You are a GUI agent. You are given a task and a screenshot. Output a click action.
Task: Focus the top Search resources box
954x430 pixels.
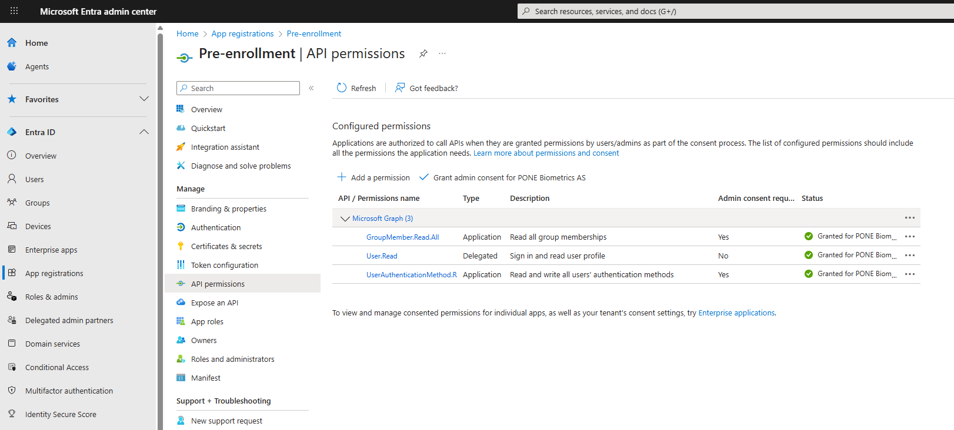(x=735, y=11)
